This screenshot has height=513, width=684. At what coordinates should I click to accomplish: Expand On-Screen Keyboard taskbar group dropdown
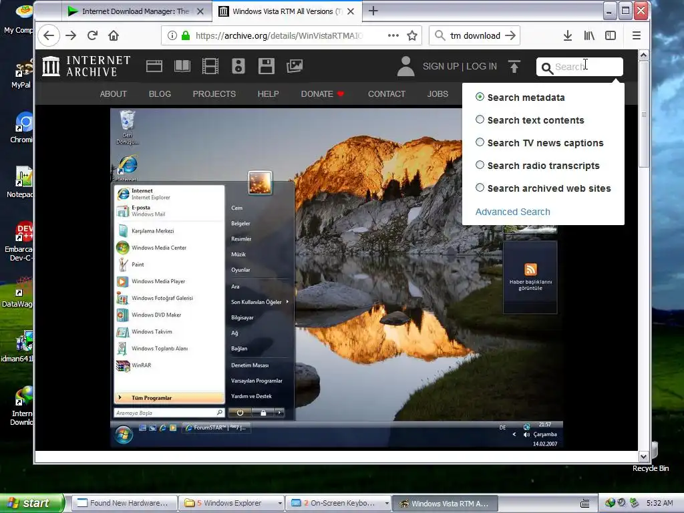[387, 503]
